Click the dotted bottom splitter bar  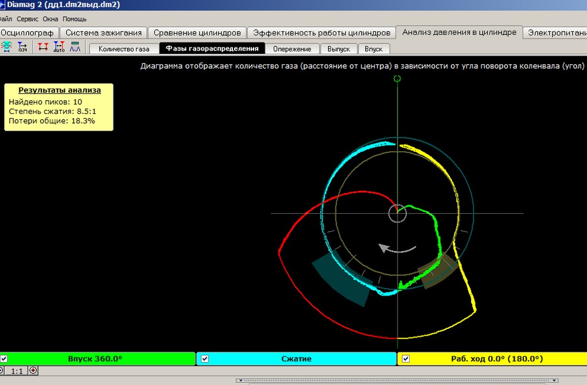[397, 380]
